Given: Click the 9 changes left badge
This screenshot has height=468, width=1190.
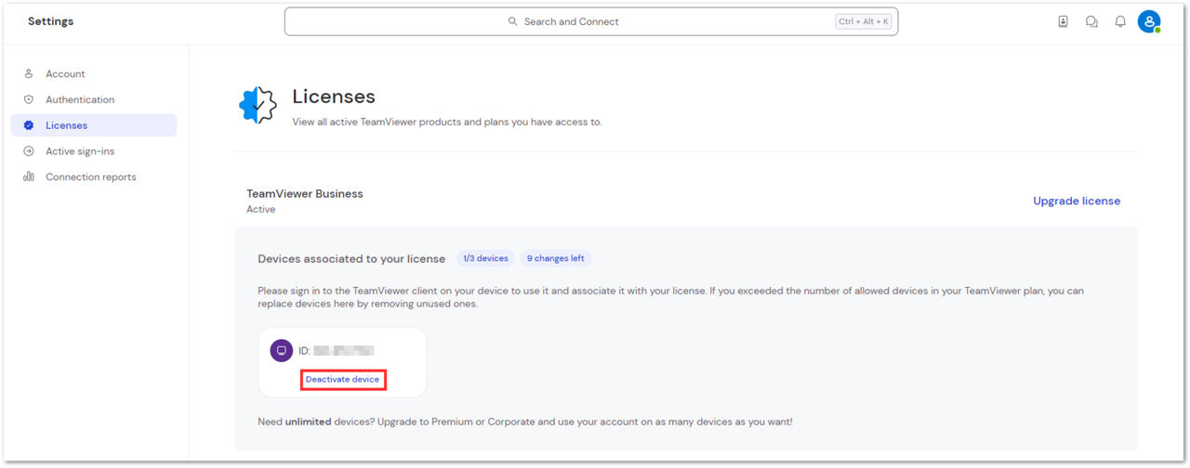Looking at the screenshot, I should coord(556,258).
